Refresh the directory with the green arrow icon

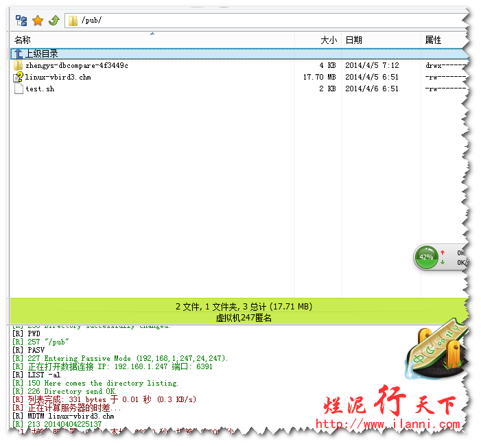54,21
